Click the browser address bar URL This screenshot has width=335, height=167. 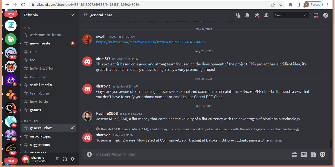coord(88,5)
